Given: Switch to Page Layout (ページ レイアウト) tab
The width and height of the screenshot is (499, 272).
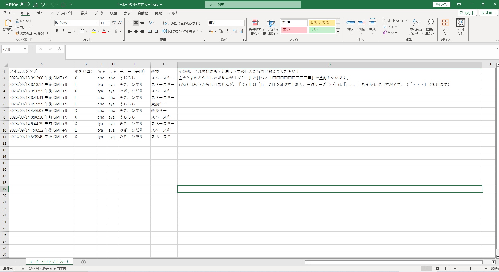Looking at the screenshot, I should (x=62, y=13).
